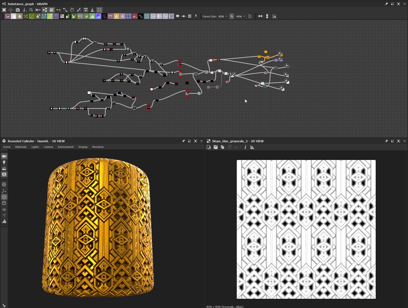Toggle the grid snapping icon in graph toolbar
The image size is (408, 308).
(99, 10)
